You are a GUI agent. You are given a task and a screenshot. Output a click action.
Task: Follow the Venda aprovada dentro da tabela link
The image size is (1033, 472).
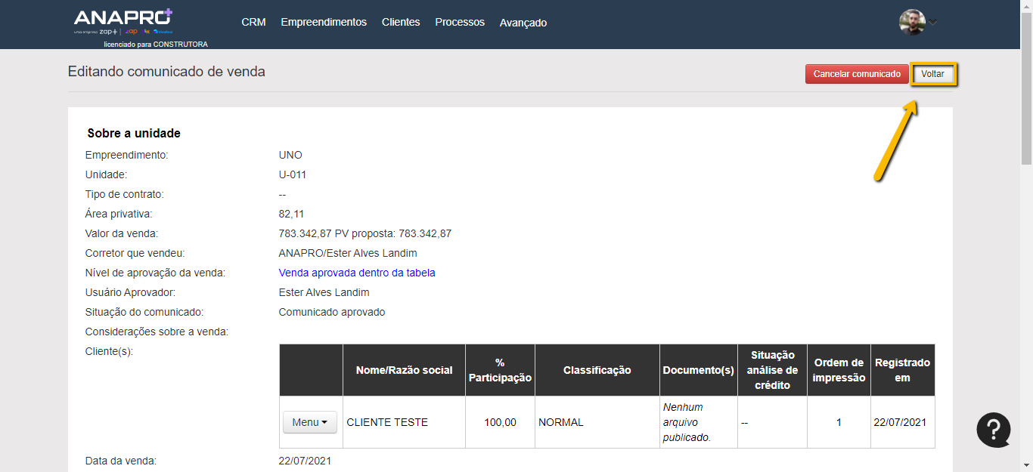(357, 273)
